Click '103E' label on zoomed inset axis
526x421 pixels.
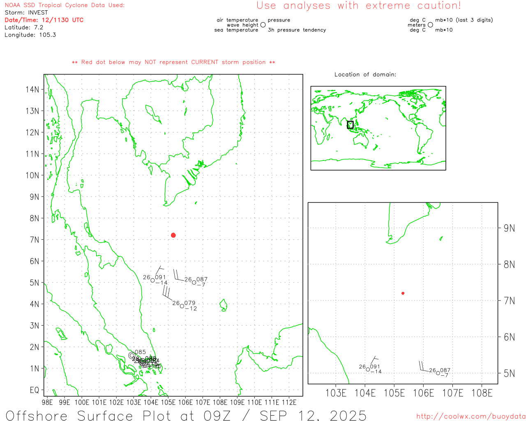click(336, 393)
